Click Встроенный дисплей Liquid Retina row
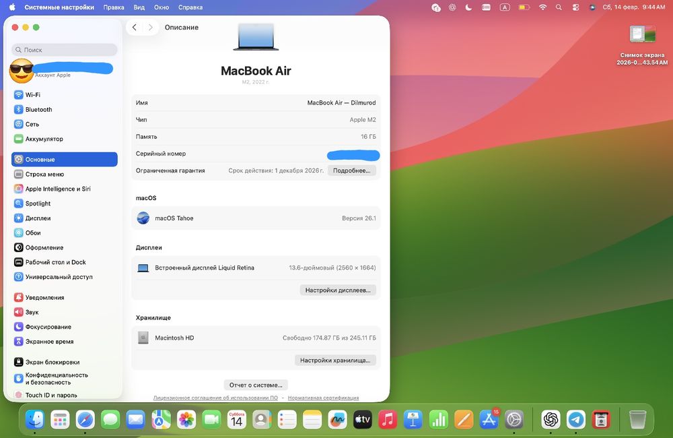Image resolution: width=673 pixels, height=438 pixels. point(256,268)
